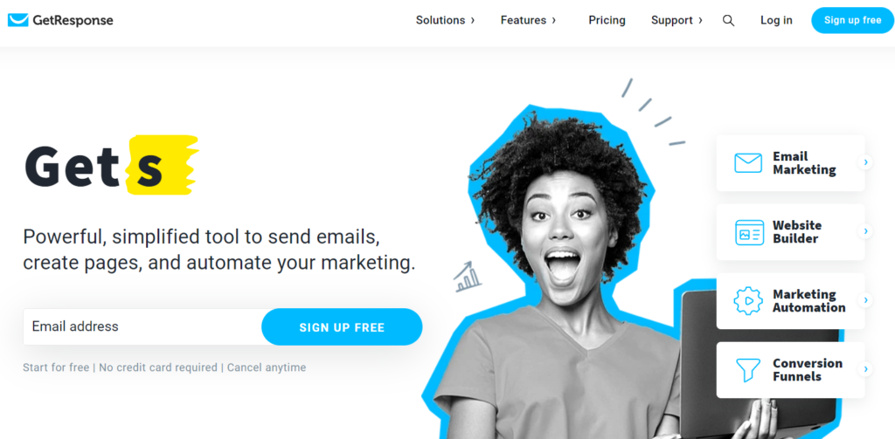
Task: Click the Marketing Automation gear icon
Action: click(748, 301)
